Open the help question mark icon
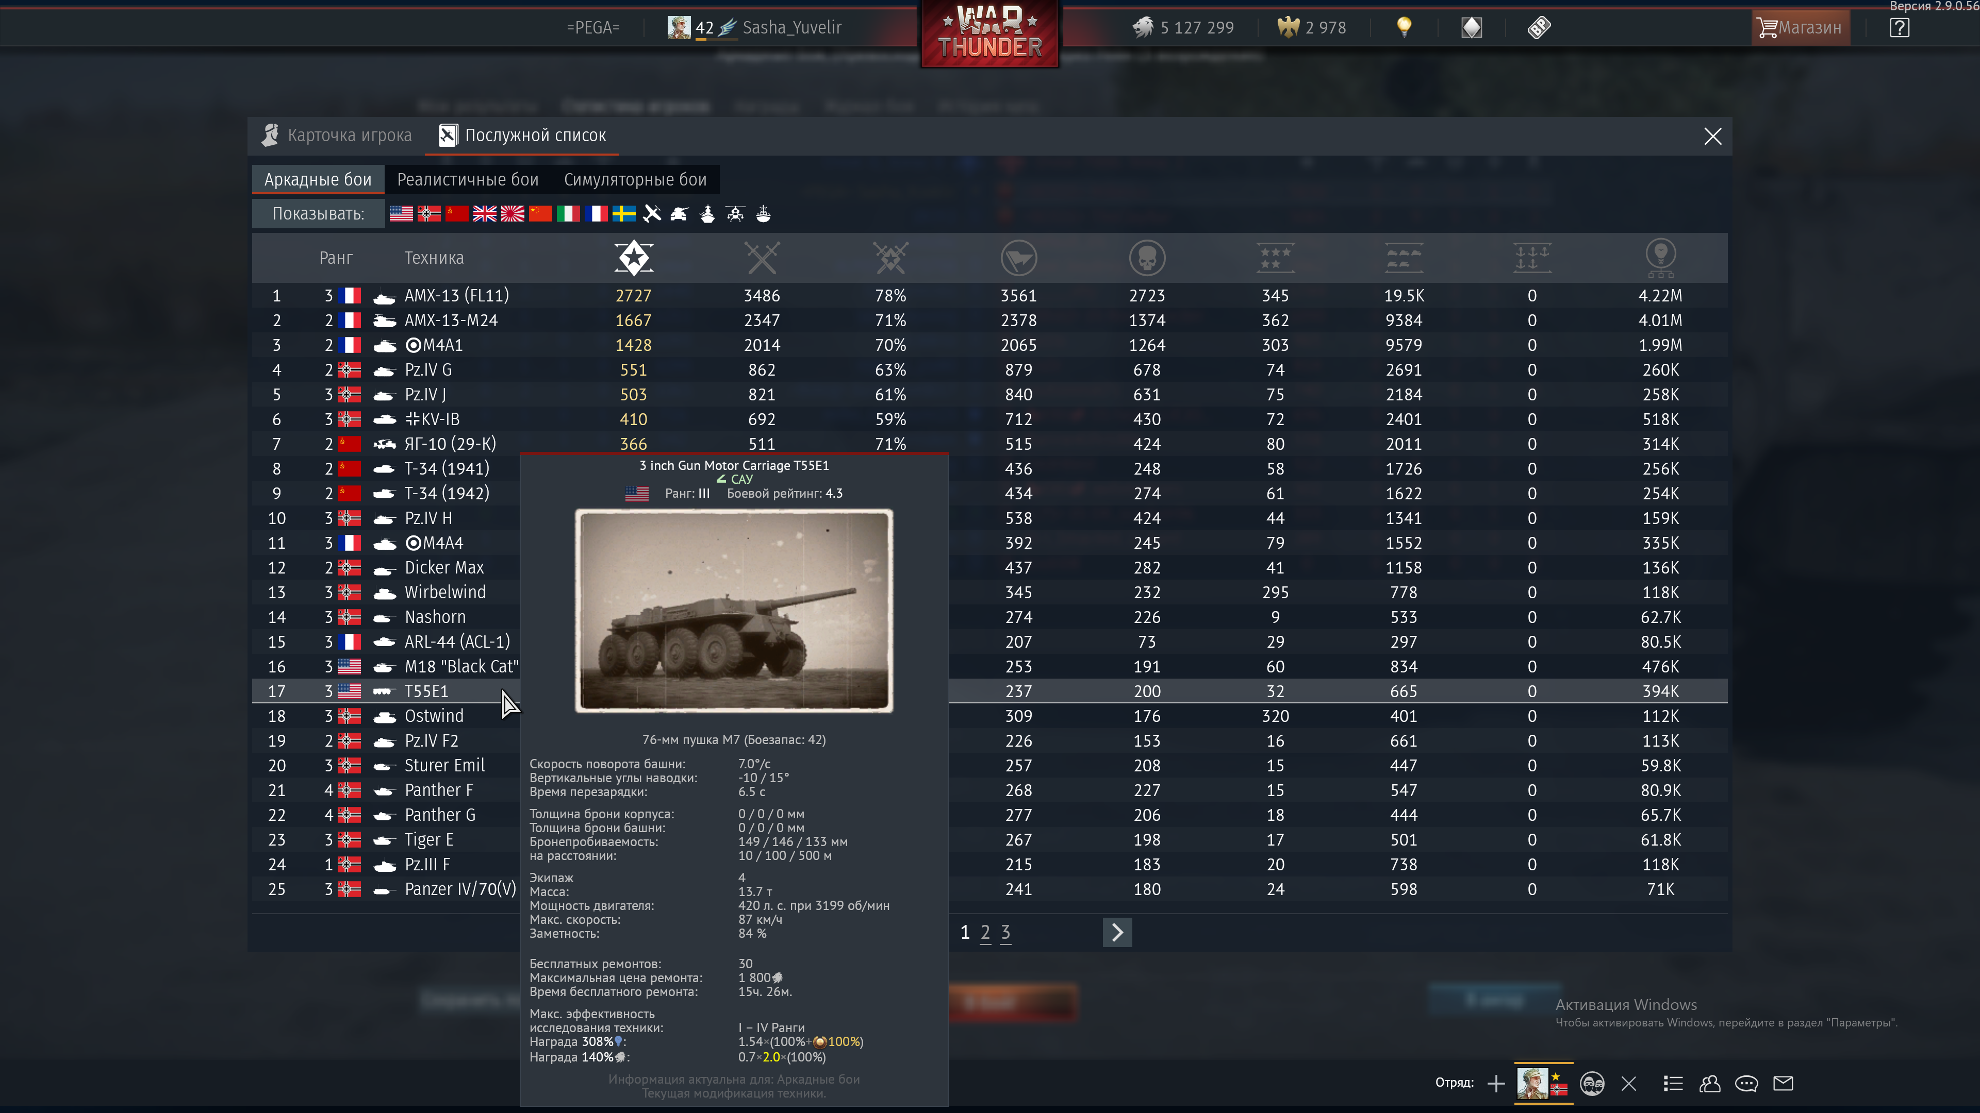The image size is (1980, 1113). point(1899,28)
